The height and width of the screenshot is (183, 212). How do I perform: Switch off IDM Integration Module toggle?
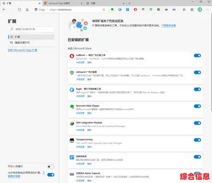[197, 123]
